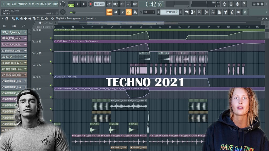Toggle overdub blend recording icon

pyautogui.click(x=129, y=4)
